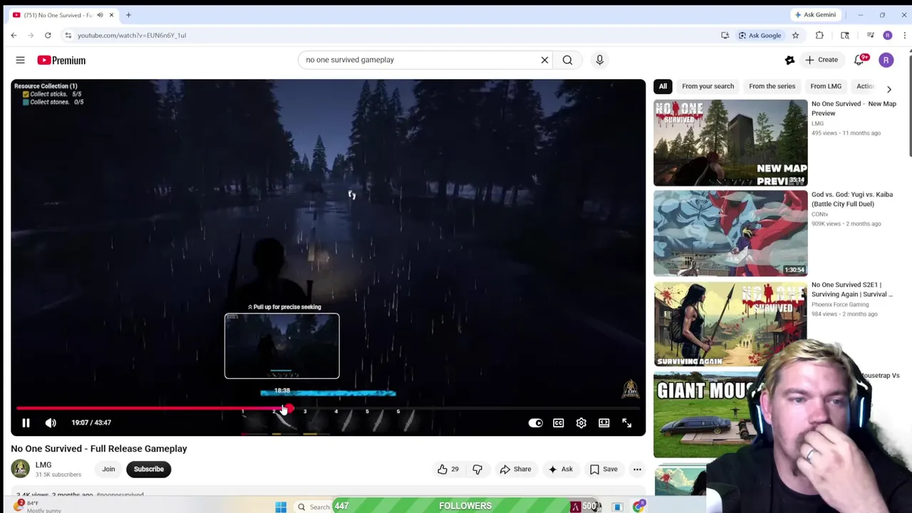The height and width of the screenshot is (513, 912).
Task: Click the red video progress bar scrubber
Action: coord(288,409)
